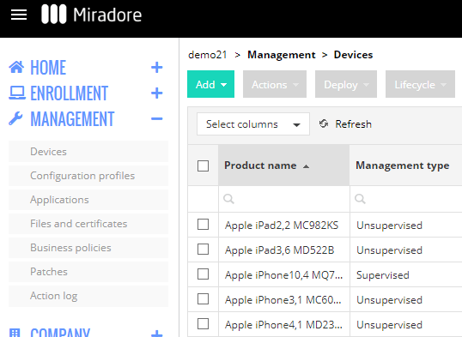462x337 pixels.
Task: Click the Home house icon
Action: click(16, 67)
